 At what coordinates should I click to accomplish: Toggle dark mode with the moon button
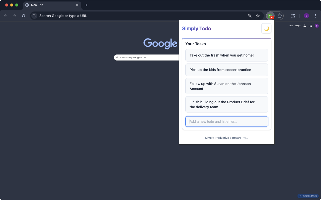point(266,28)
